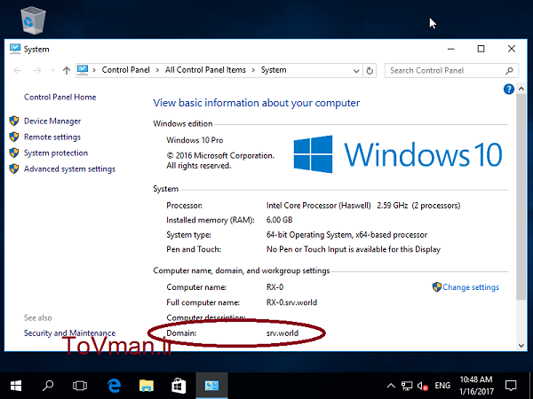Image resolution: width=533 pixels, height=399 pixels.
Task: Click the Windows 10 Pro edition text
Action: pyautogui.click(x=195, y=140)
